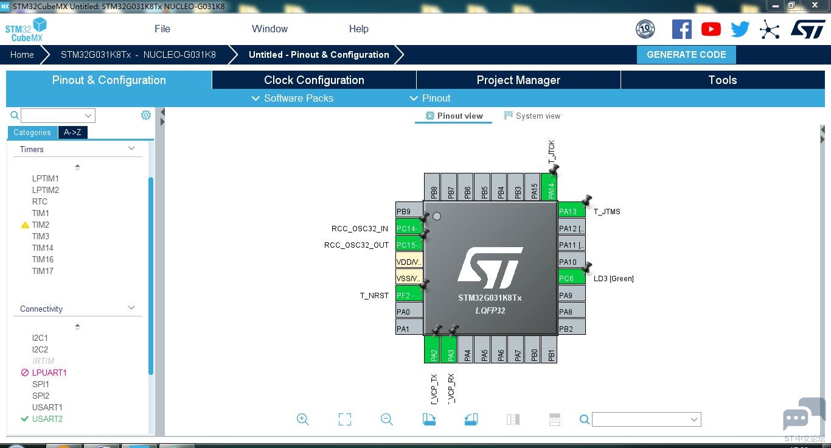The image size is (831, 448).
Task: Click pin PF2 on the chip
Action: tap(409, 295)
